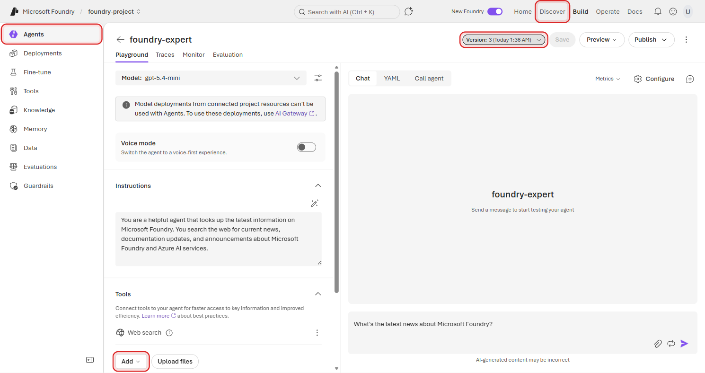The width and height of the screenshot is (705, 373).
Task: Open the Add tool dropdown
Action: pos(132,362)
